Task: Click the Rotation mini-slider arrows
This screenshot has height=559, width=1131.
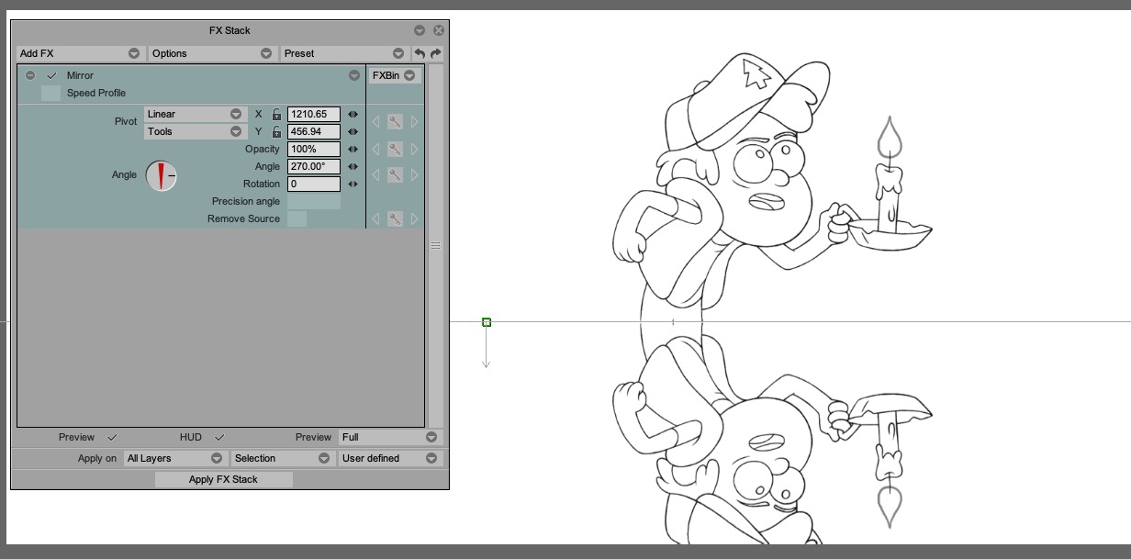Action: pos(353,184)
